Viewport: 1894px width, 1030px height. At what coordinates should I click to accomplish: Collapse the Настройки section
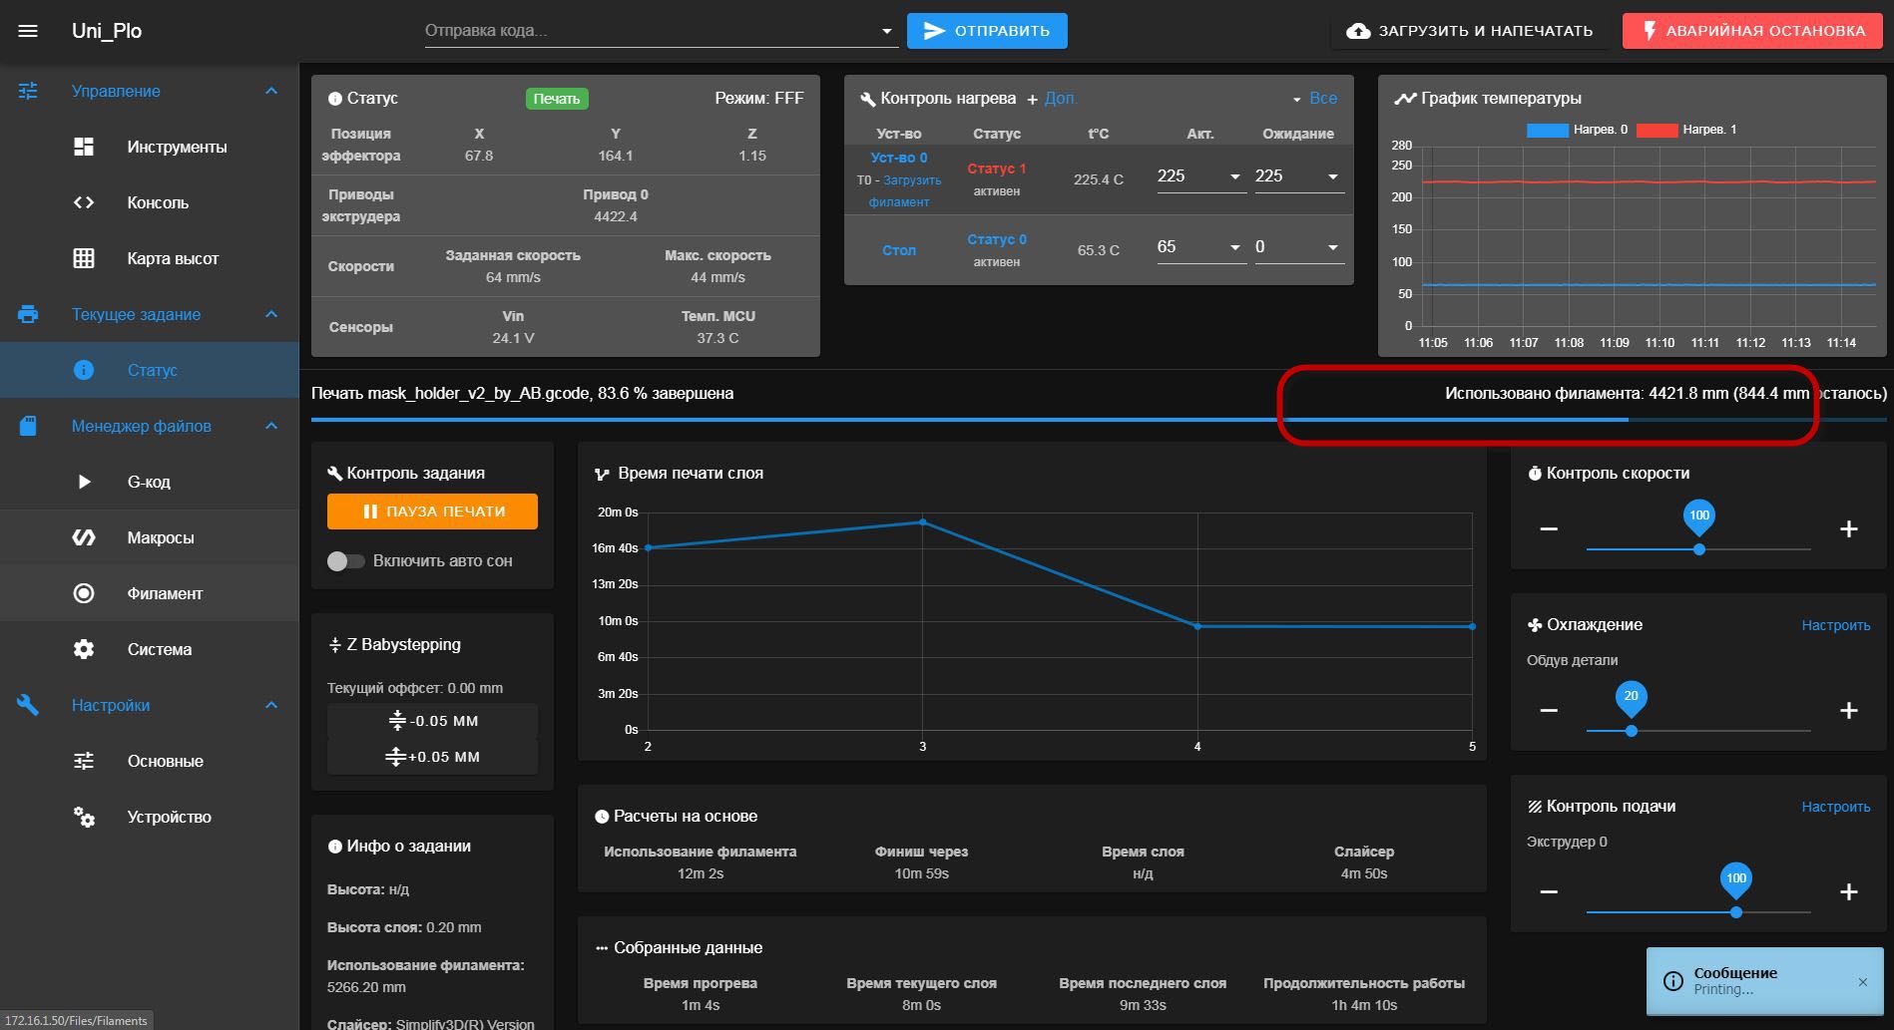click(x=271, y=705)
